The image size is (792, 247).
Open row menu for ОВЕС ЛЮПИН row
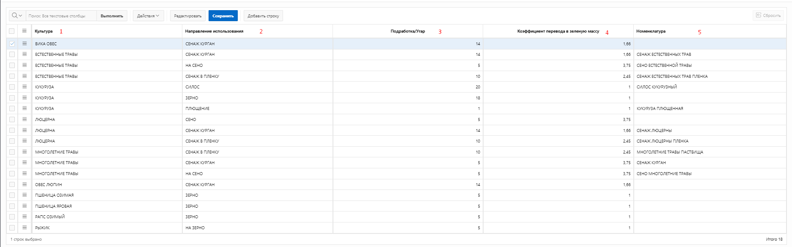pyautogui.click(x=25, y=184)
